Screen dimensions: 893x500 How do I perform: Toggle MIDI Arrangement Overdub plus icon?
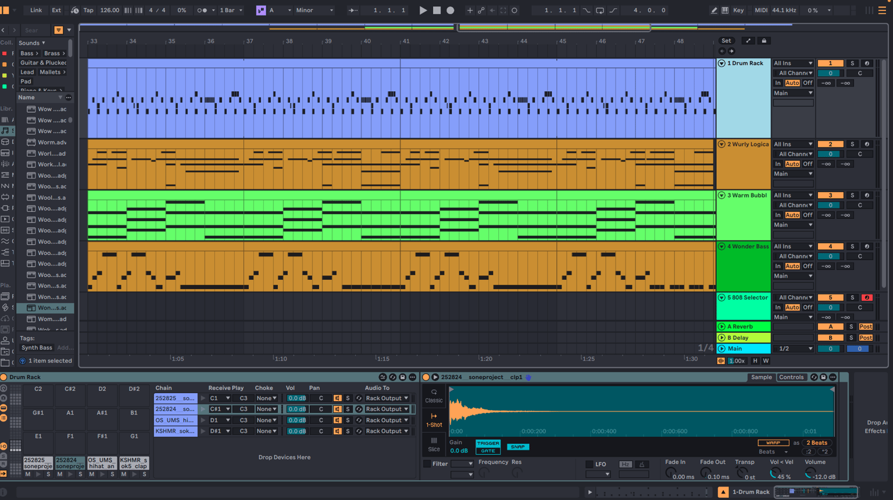click(x=470, y=10)
